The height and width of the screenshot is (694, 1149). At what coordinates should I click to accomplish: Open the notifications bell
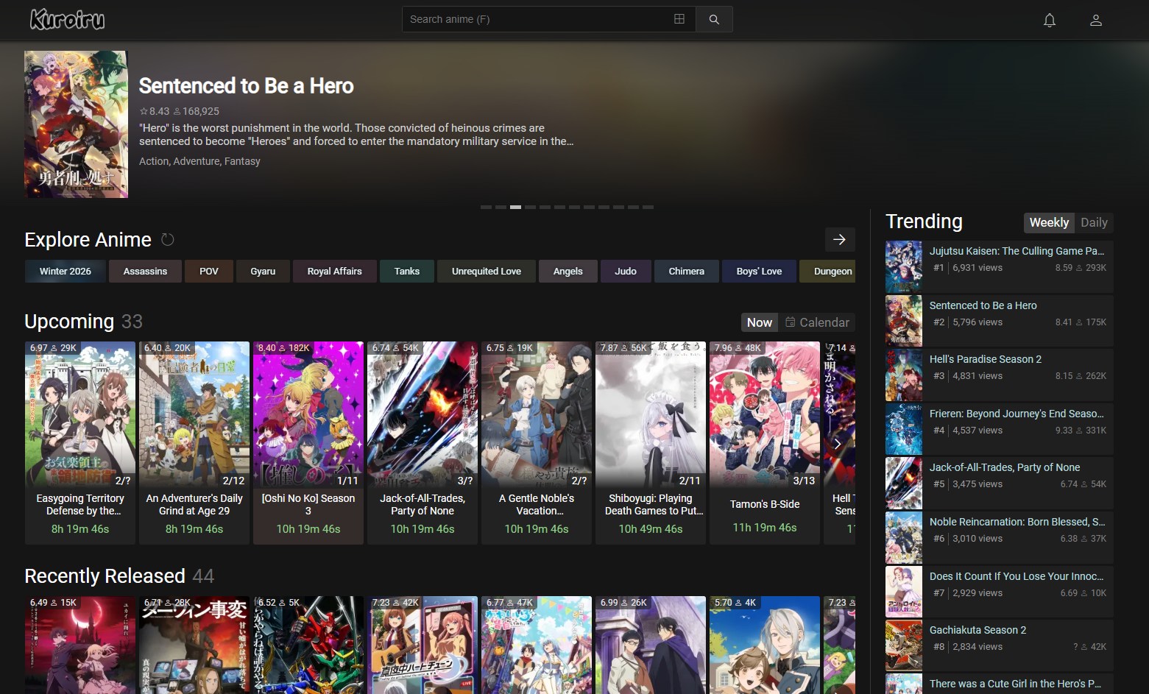coord(1050,20)
